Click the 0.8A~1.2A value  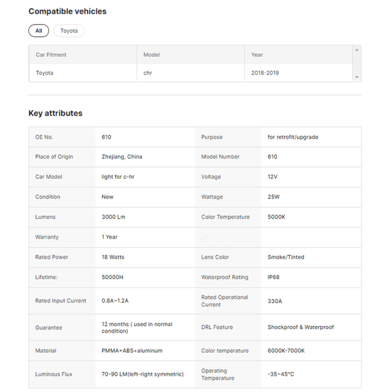coord(115,301)
